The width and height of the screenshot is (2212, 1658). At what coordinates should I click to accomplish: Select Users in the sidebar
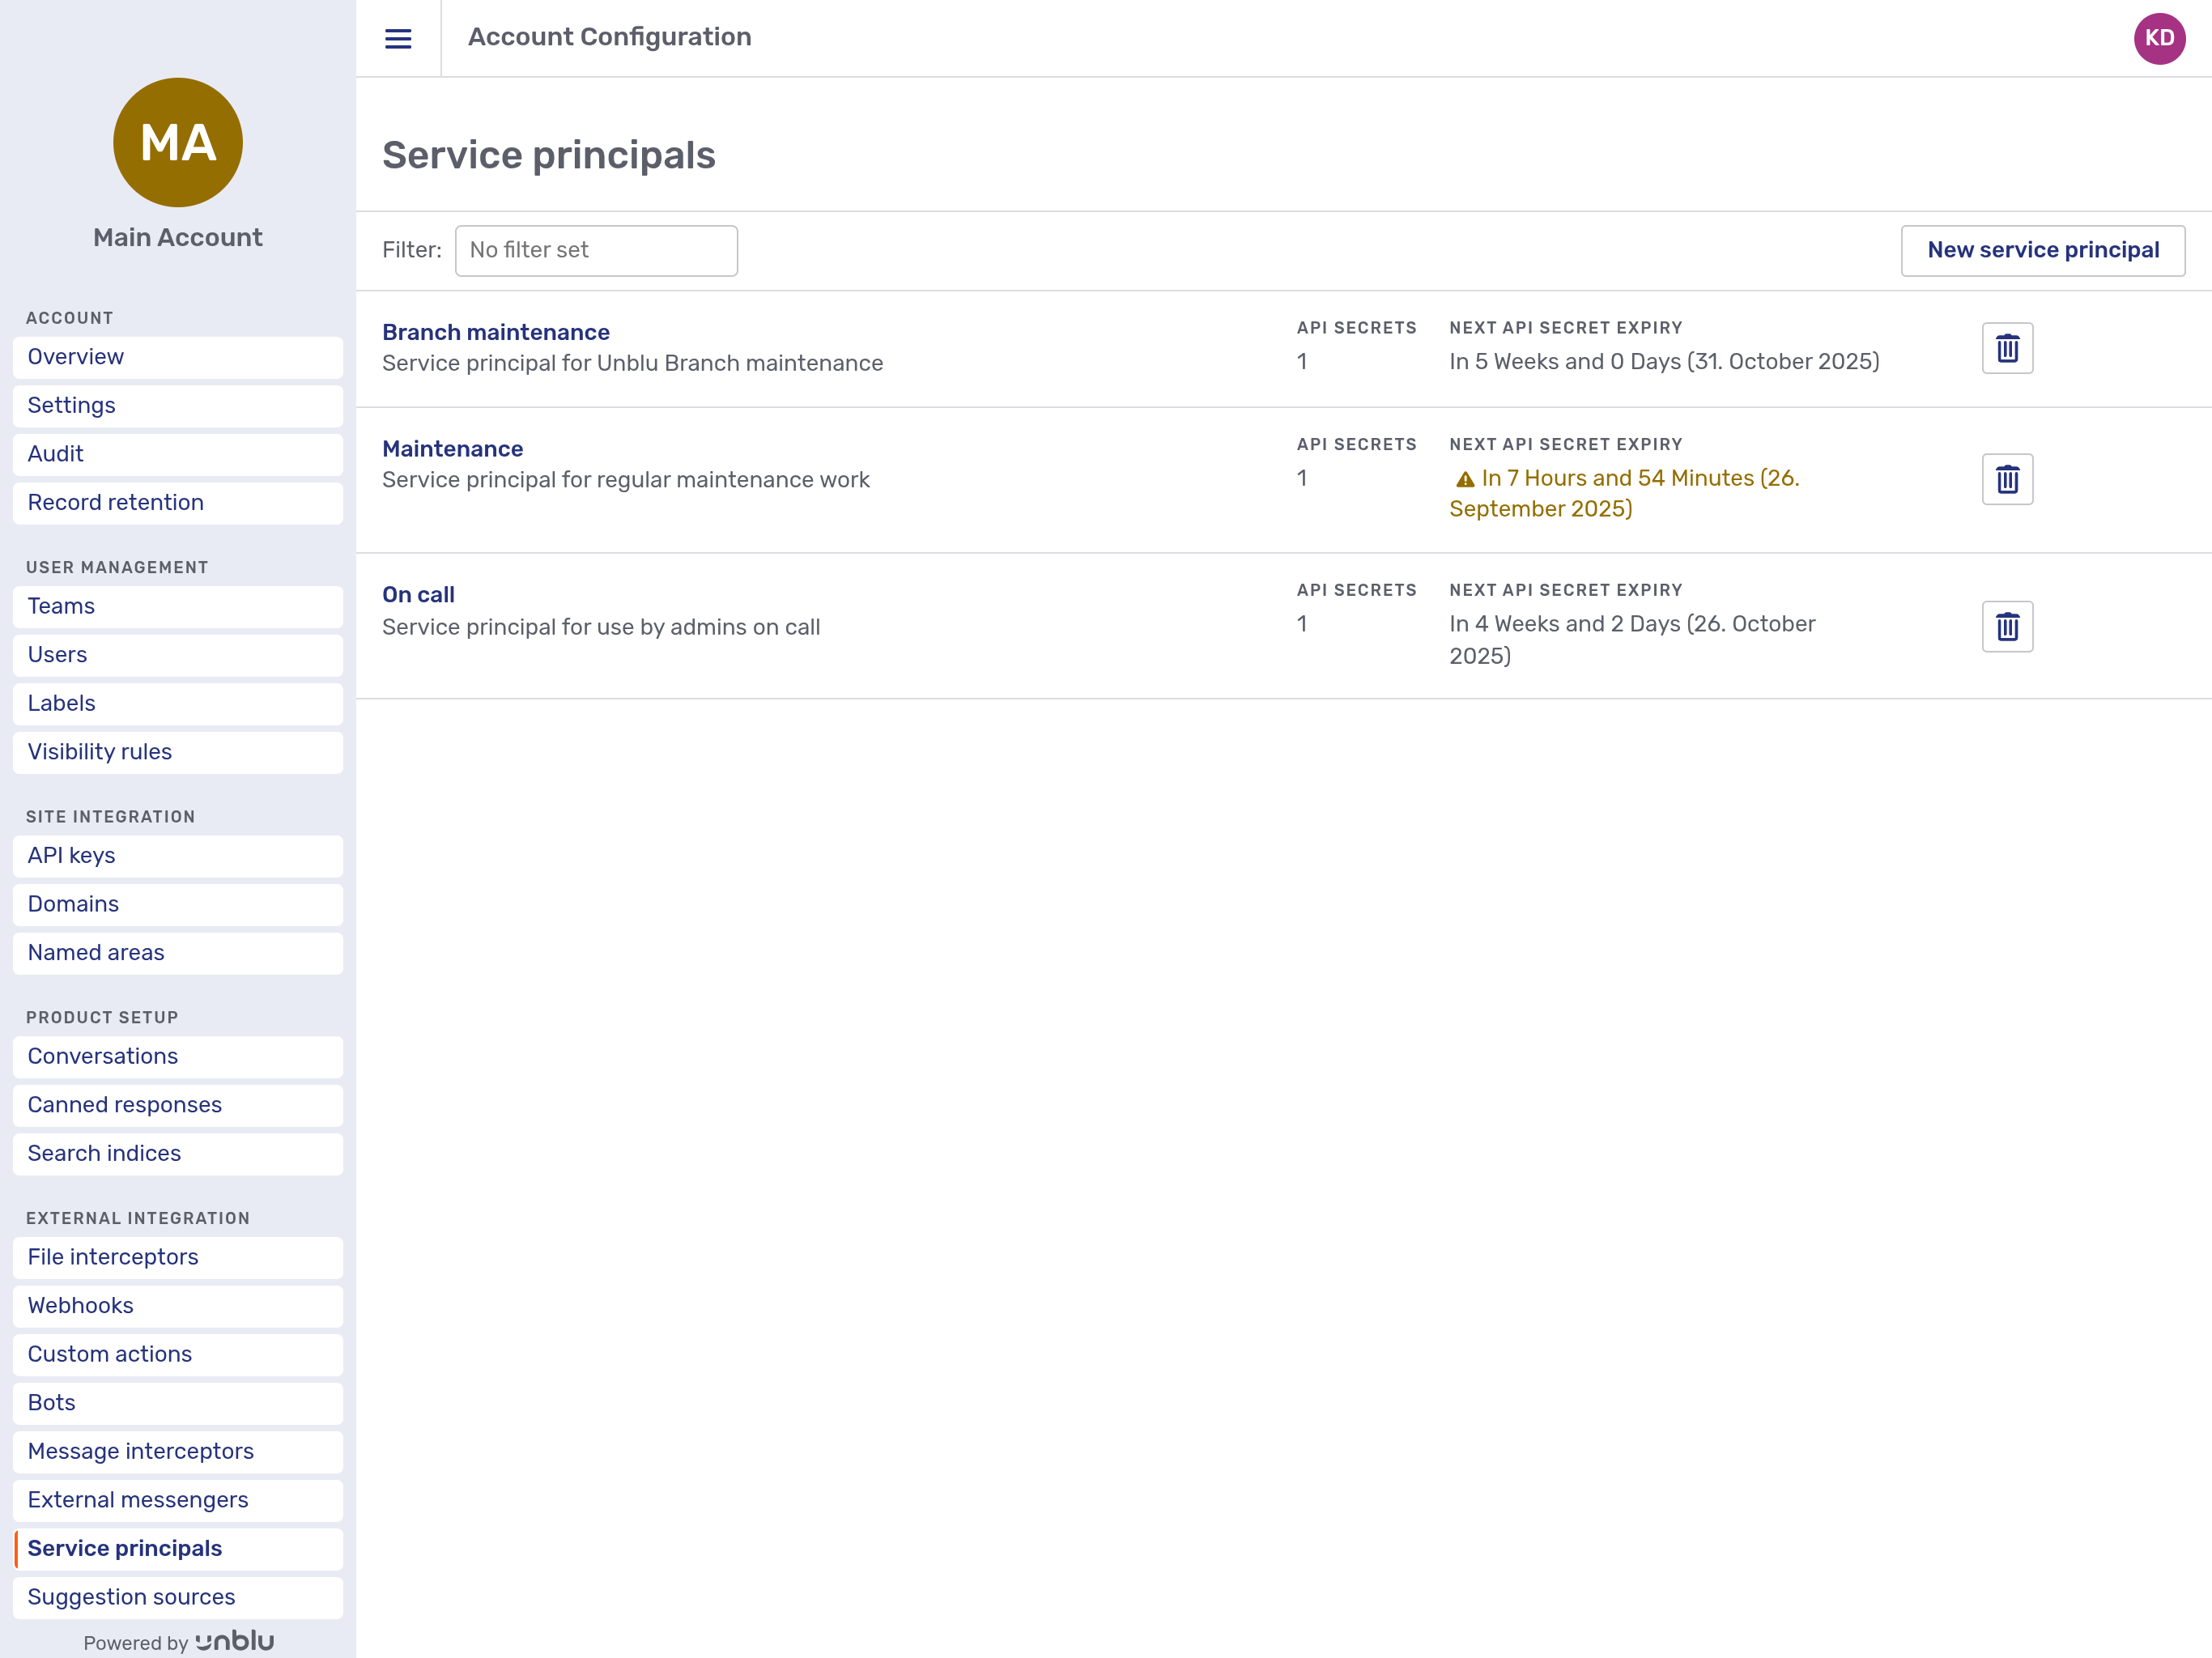pos(57,654)
